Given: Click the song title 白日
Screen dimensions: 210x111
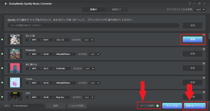Looking at the screenshot, I should 28,93.
